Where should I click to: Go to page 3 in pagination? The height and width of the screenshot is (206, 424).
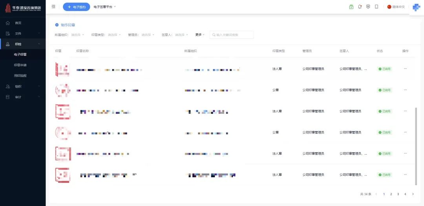tap(398, 194)
